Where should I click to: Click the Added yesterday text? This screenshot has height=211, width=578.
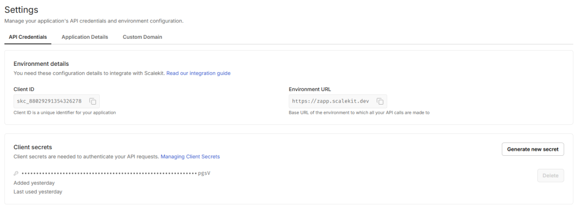click(34, 183)
